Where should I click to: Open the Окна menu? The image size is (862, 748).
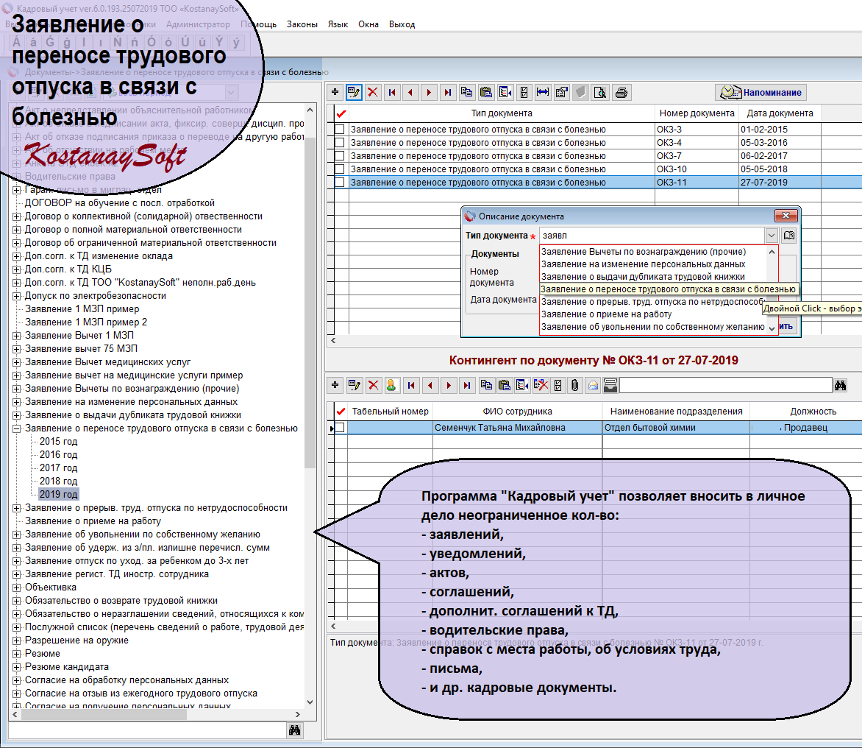(368, 24)
